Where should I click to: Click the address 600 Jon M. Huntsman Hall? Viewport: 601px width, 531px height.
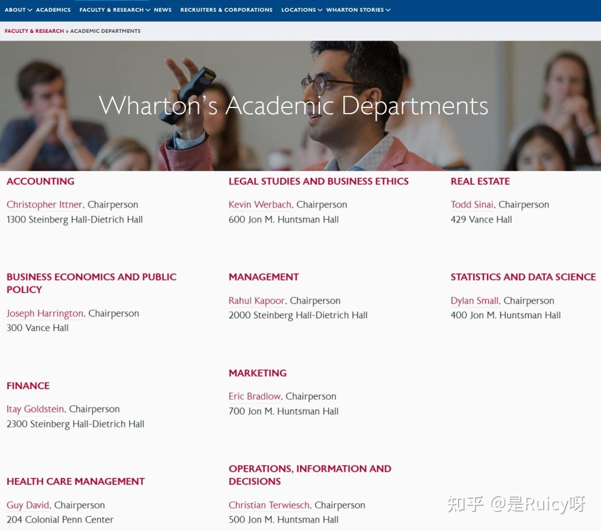284,220
